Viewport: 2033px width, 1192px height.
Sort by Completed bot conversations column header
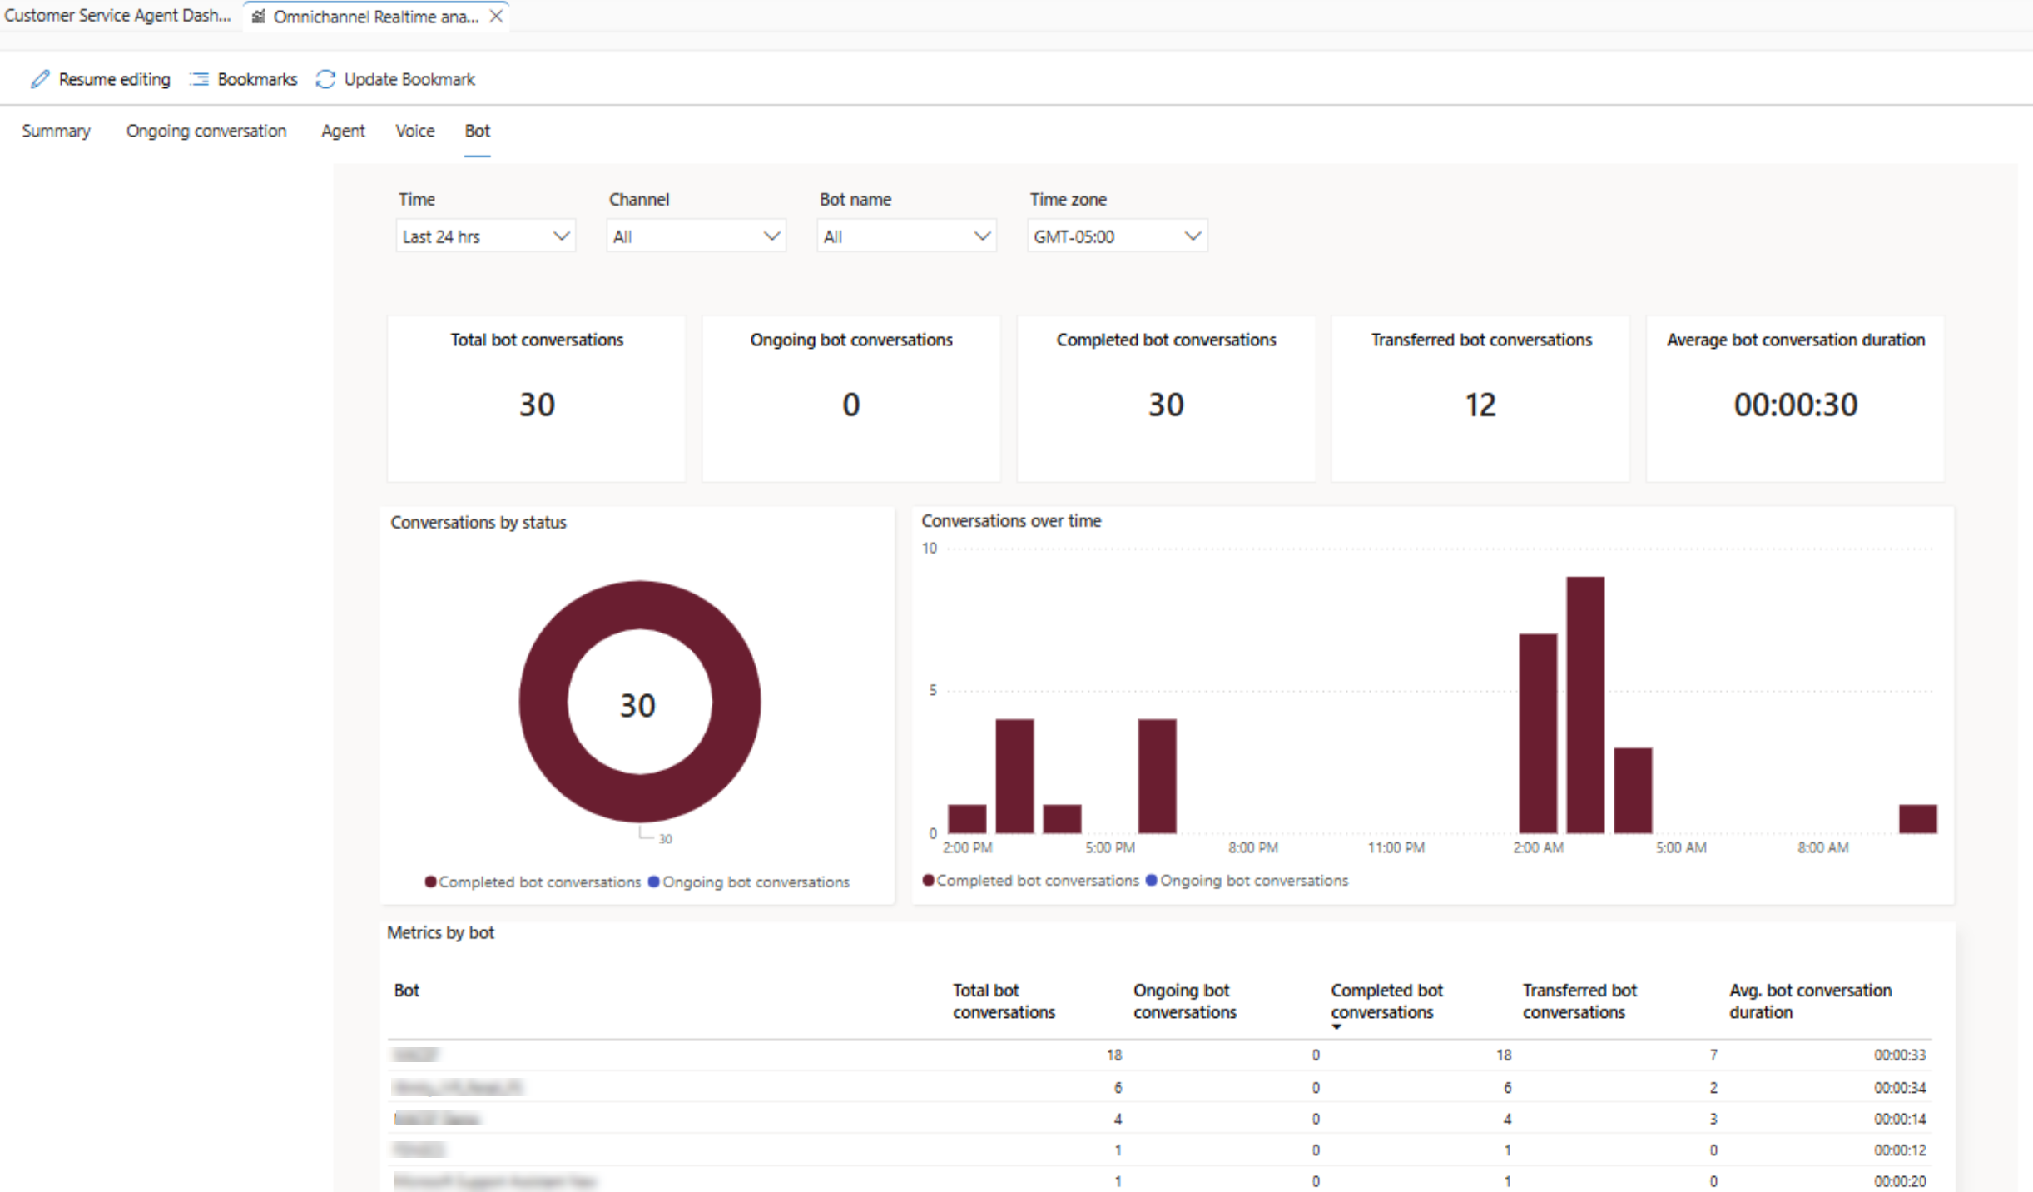point(1386,1001)
